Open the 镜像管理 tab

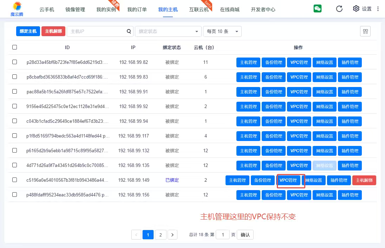tap(75, 9)
